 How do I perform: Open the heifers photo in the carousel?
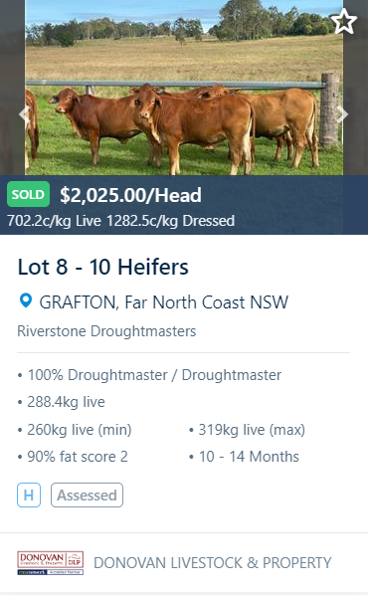point(184,88)
